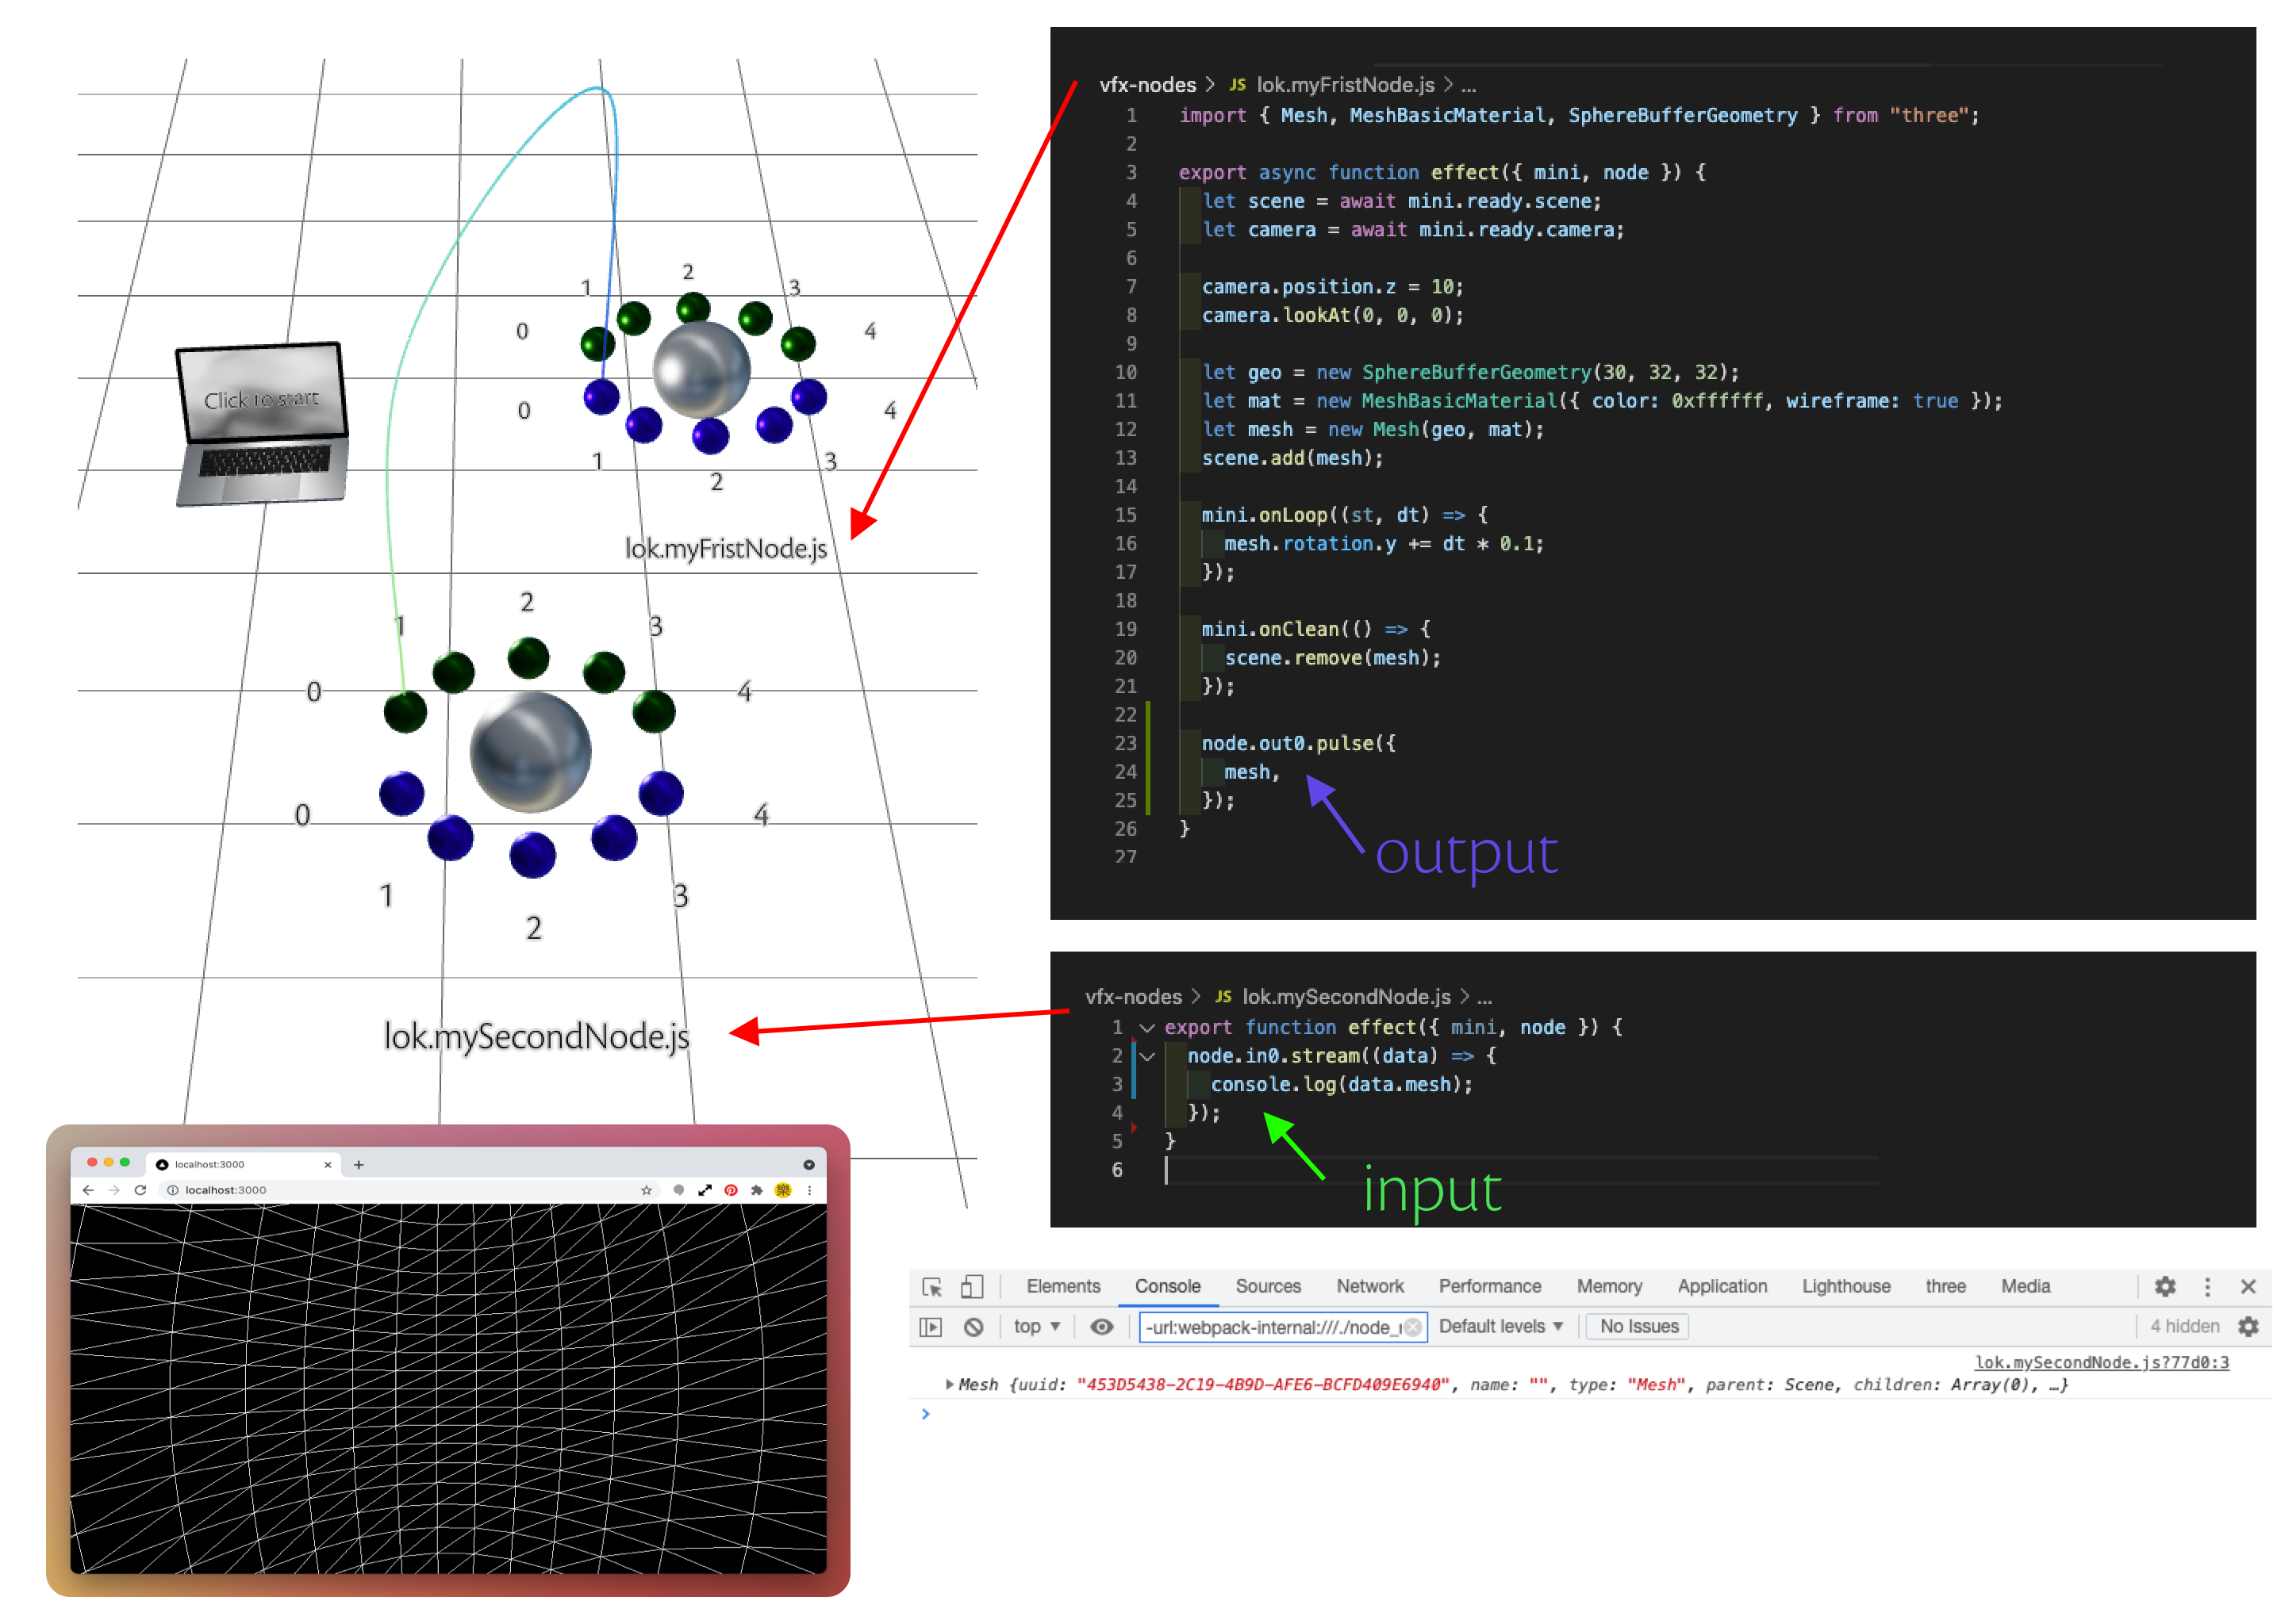Open lok.mySecondNode.js source link
Viewport: 2285px width, 1624px height.
coord(2101,1362)
